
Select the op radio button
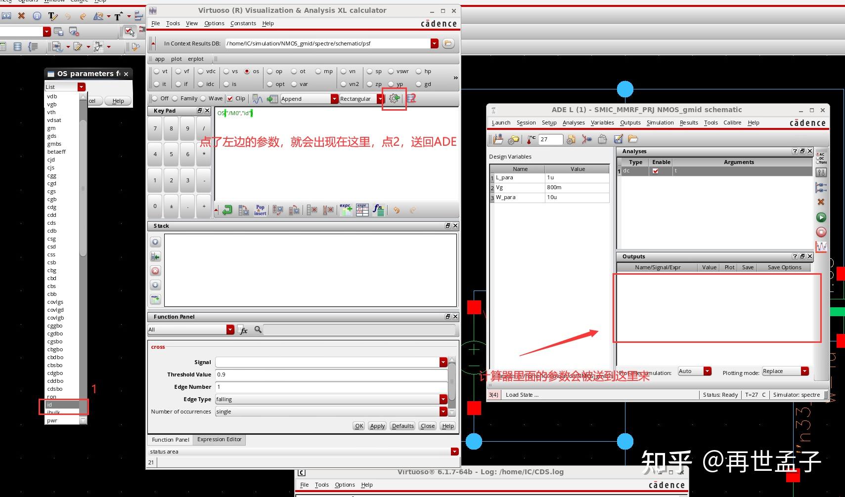(x=269, y=71)
